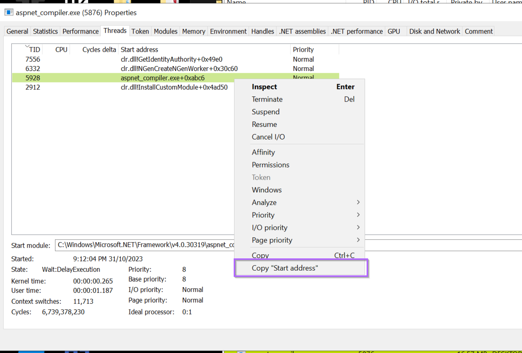Click context switches value 11,713
This screenshot has width=522, height=353.
click(x=83, y=302)
